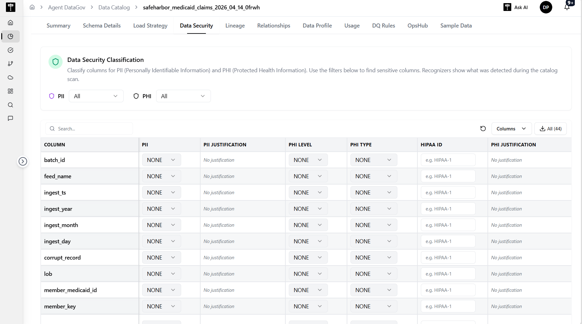Open the DP user avatar menu
Screen dimensions: 582x324
pos(546,7)
